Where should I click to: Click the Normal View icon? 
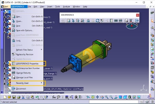click(x=116, y=97)
